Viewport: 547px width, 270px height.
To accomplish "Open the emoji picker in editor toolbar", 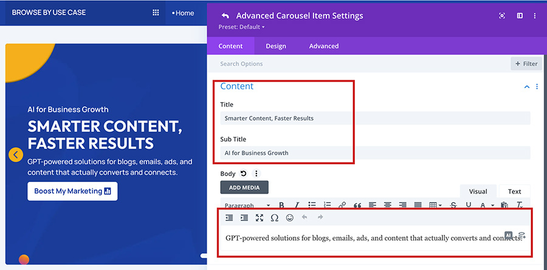I will click(290, 218).
